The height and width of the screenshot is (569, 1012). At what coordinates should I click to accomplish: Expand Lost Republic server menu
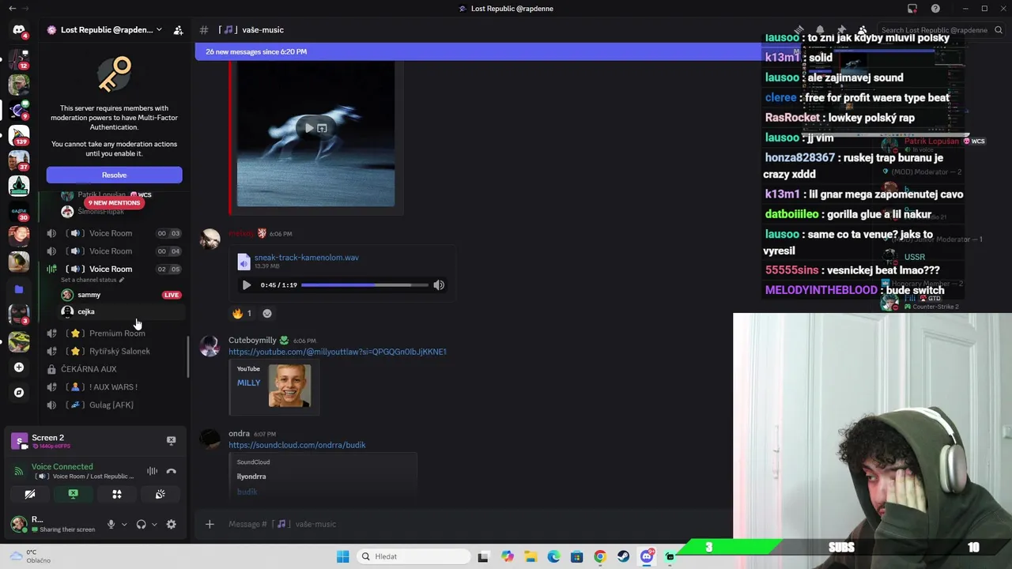click(159, 30)
